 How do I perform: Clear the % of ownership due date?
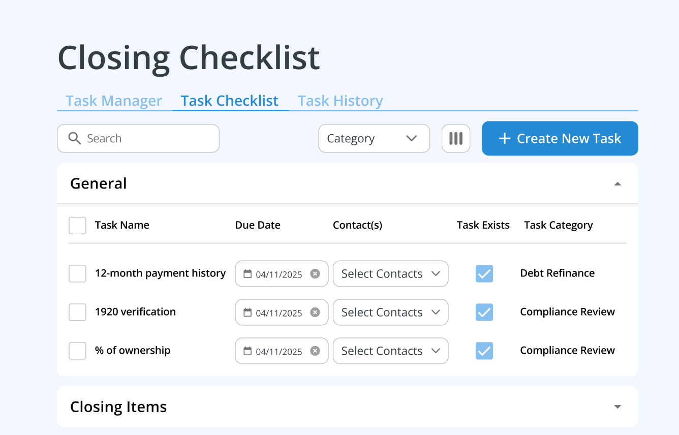(315, 351)
